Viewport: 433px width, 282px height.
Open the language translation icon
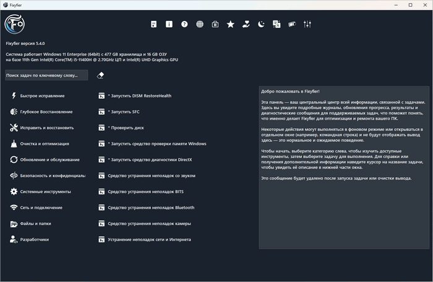tap(277, 24)
